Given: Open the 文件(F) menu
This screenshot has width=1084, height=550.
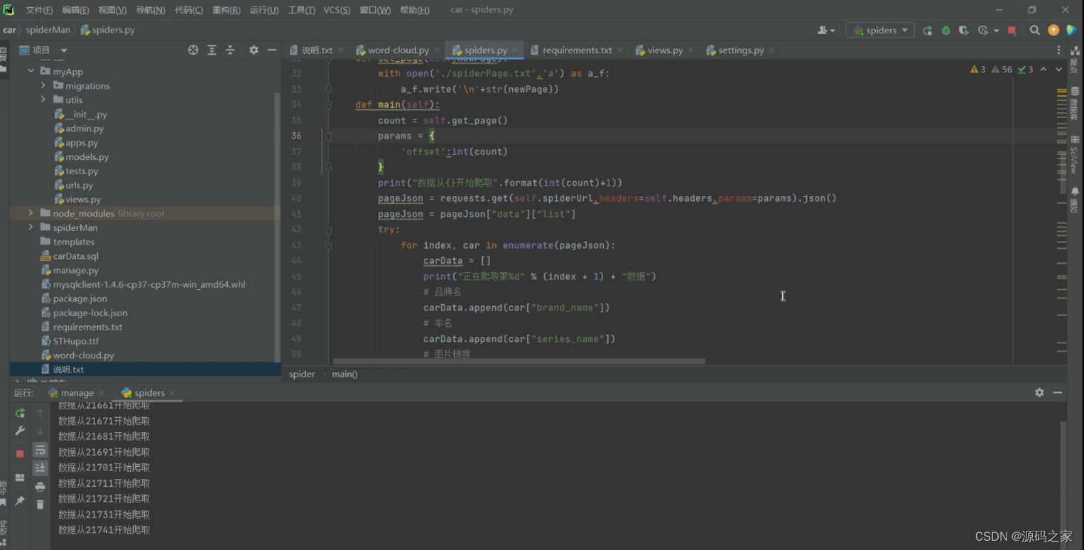Looking at the screenshot, I should (x=40, y=10).
